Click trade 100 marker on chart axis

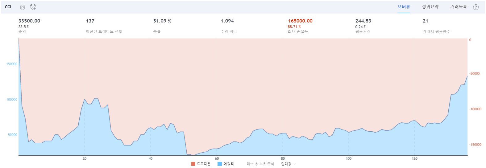coord(349,158)
